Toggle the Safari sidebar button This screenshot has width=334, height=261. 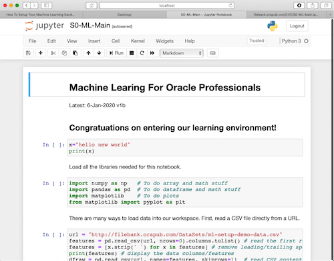47,5
